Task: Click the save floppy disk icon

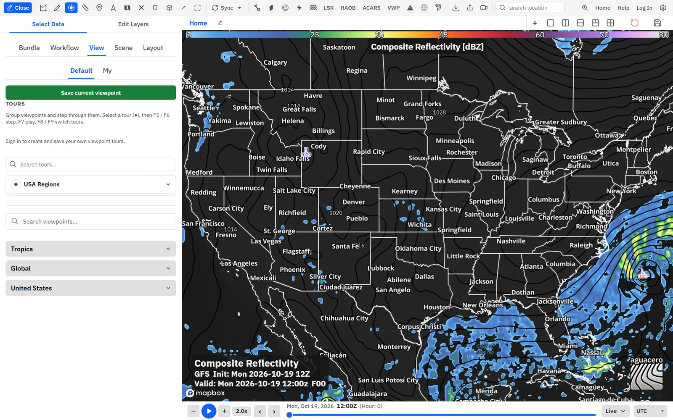Action: click(657, 23)
